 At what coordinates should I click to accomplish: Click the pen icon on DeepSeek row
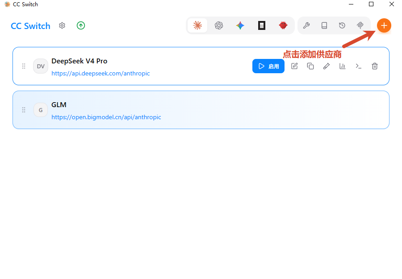tap(327, 66)
